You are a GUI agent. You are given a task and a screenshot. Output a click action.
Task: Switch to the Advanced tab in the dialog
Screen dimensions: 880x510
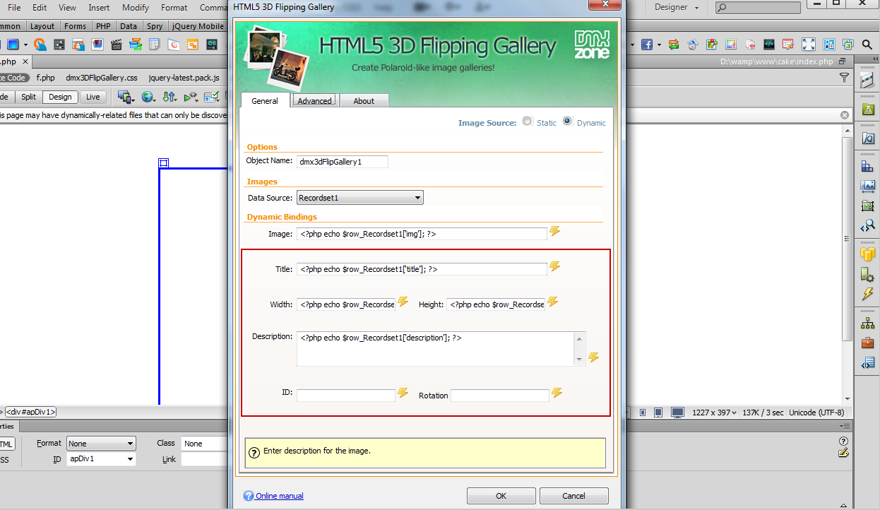[315, 101]
